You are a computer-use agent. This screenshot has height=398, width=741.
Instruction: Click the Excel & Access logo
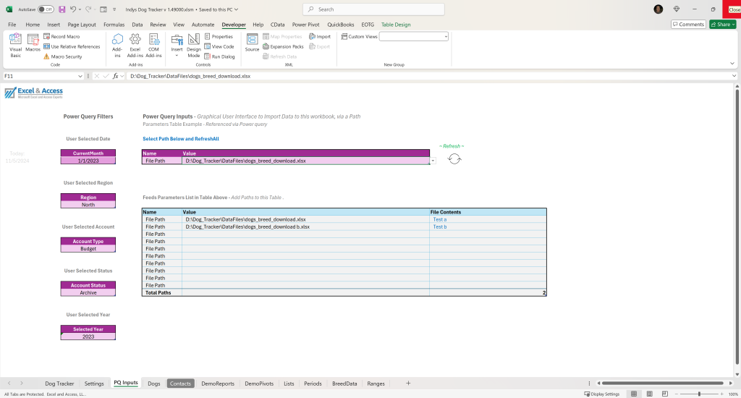coord(33,93)
